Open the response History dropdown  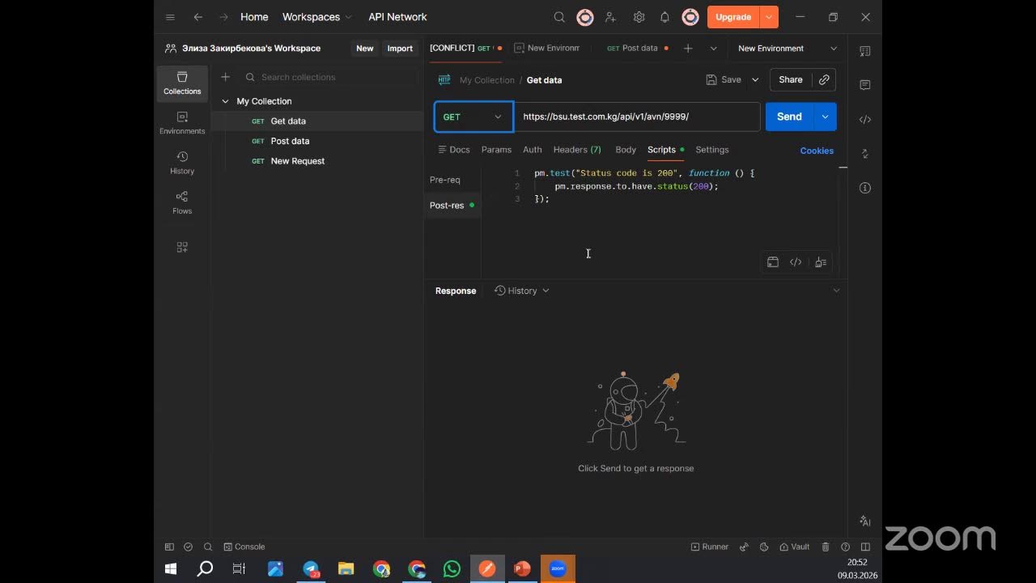tap(522, 291)
